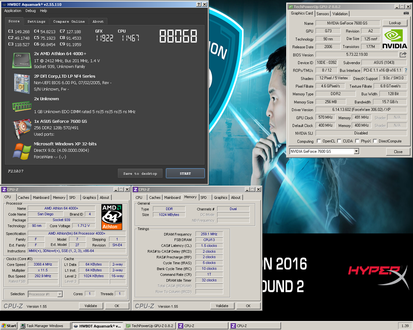Screen dimensions: 413x330
Task: Click the Close button in GPU-Z
Action: point(398,151)
